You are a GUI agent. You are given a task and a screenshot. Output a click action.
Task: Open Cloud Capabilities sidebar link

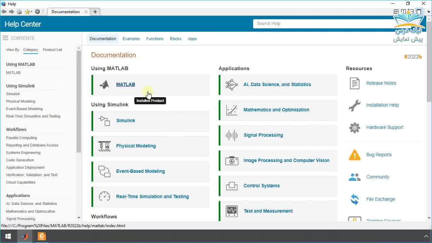pyautogui.click(x=21, y=182)
